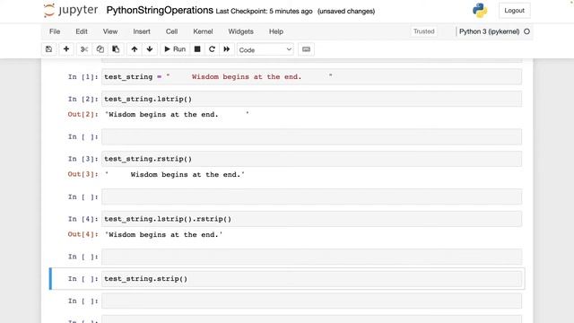
Task: Click the Logout button
Action: click(x=514, y=11)
